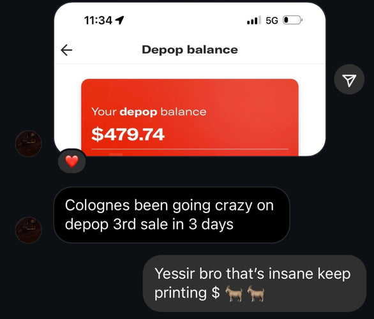The image size is (374, 319).
Task: Open the sender avatar beside the screenshot
Action: point(29,144)
